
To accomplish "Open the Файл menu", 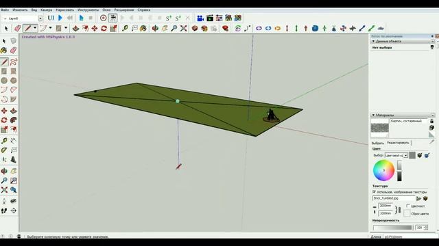I will [x=5, y=10].
